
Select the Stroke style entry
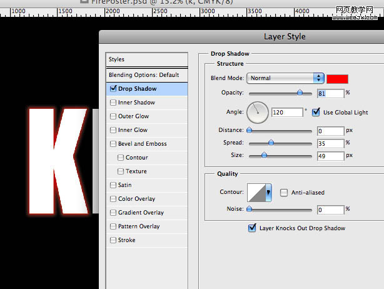tap(126, 240)
